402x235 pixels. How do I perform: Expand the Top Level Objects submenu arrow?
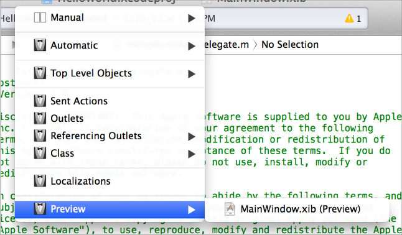(191, 74)
